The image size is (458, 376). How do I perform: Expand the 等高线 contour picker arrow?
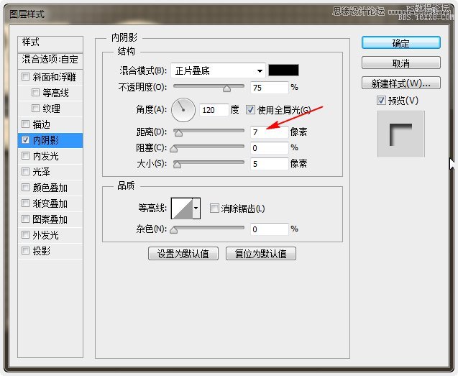coord(196,208)
